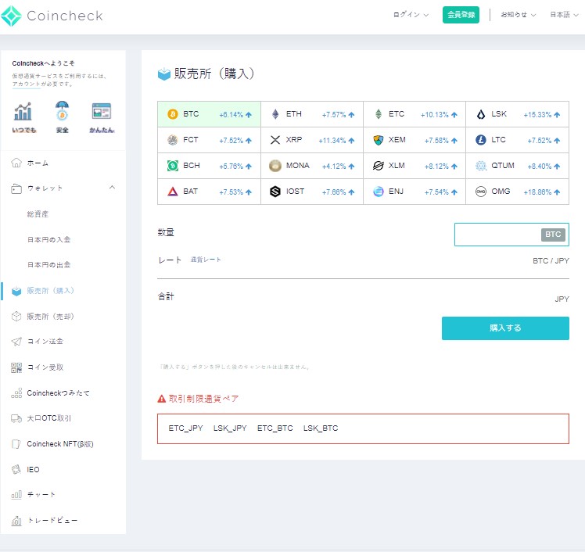Click the 購入する button
The width and height of the screenshot is (585, 552).
tap(505, 328)
